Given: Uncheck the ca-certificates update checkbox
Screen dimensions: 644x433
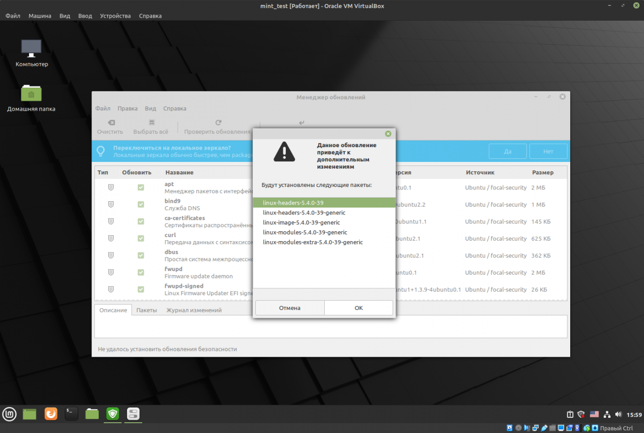Looking at the screenshot, I should (x=141, y=221).
